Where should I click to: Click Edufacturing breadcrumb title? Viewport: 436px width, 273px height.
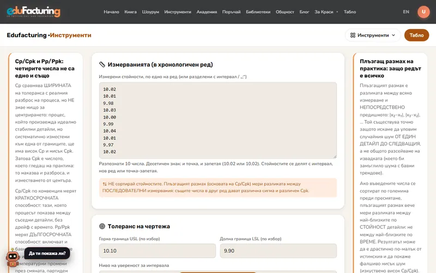(x=27, y=35)
